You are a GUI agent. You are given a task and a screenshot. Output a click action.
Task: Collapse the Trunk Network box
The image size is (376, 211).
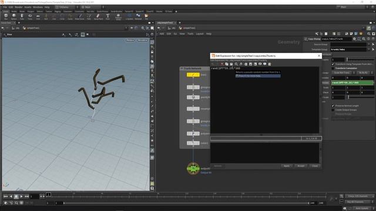point(182,69)
